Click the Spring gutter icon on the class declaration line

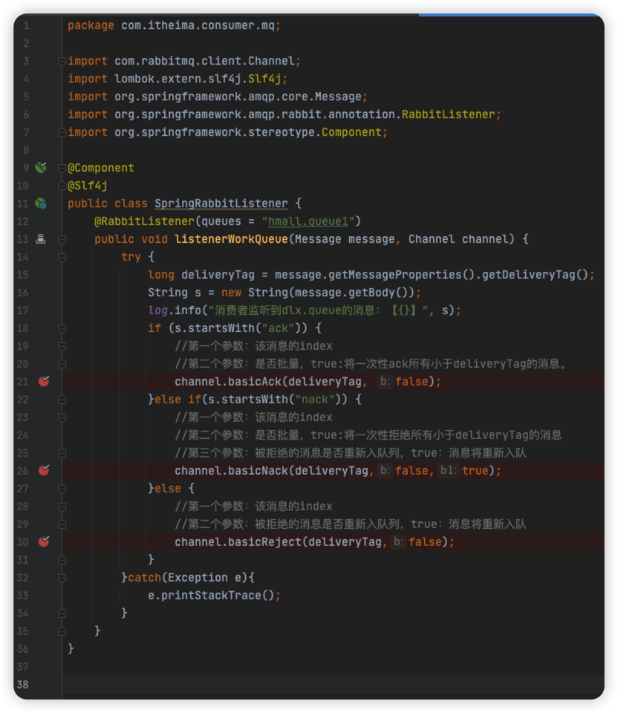(39, 204)
